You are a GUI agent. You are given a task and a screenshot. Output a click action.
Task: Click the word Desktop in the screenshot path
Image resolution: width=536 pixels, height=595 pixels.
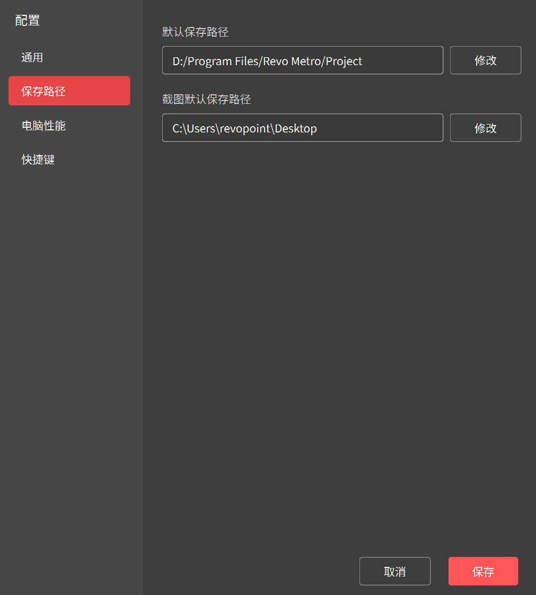click(296, 128)
